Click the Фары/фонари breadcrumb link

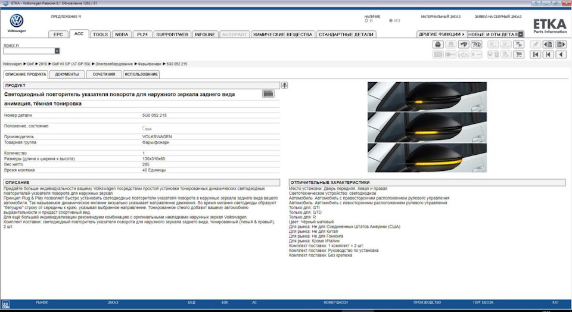click(x=149, y=64)
